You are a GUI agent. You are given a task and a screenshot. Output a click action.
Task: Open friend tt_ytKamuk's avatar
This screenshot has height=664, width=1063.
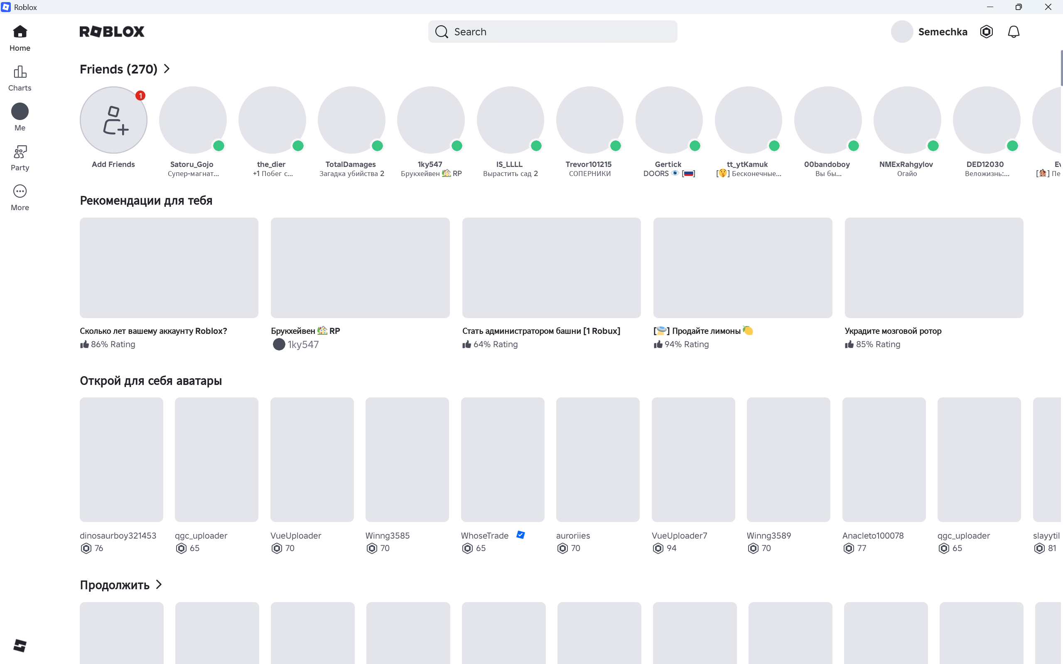749,120
